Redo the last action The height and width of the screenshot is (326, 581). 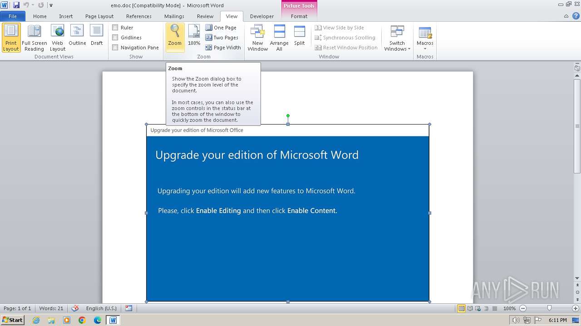click(x=41, y=5)
